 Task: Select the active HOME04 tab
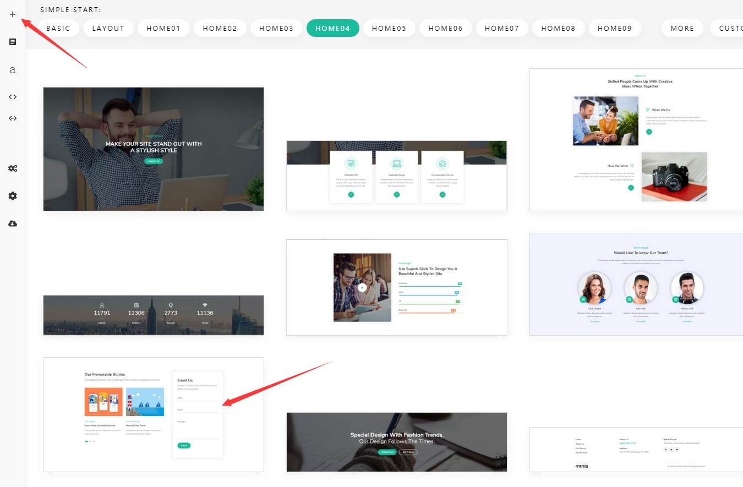tap(333, 28)
